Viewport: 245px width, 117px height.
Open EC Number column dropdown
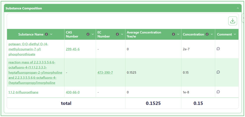(122, 34)
